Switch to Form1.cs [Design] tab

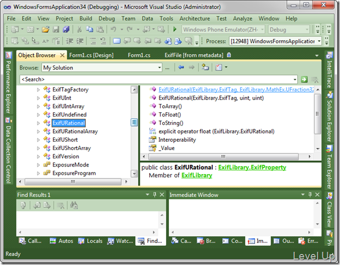click(91, 55)
